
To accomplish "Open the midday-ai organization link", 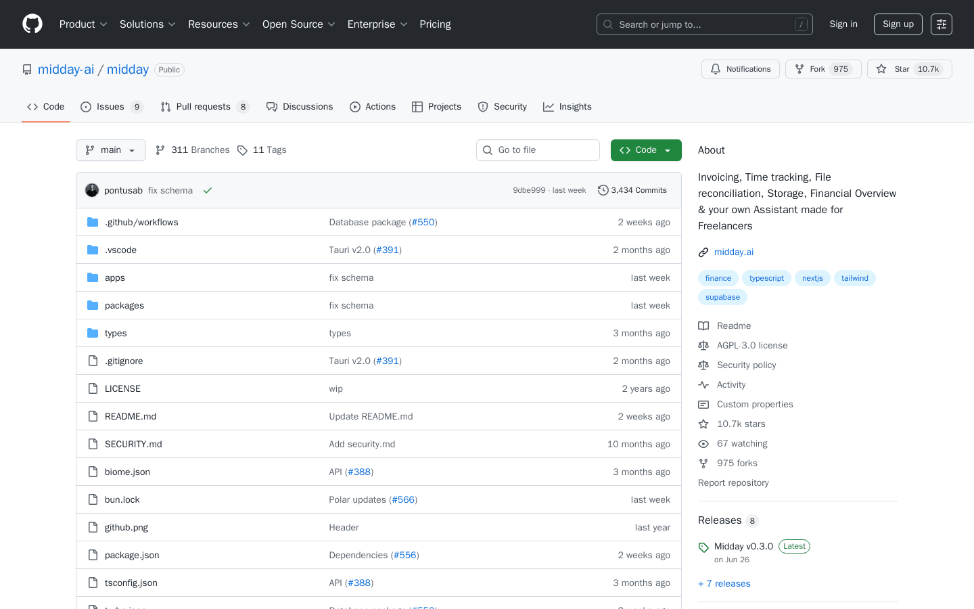I will click(x=66, y=70).
